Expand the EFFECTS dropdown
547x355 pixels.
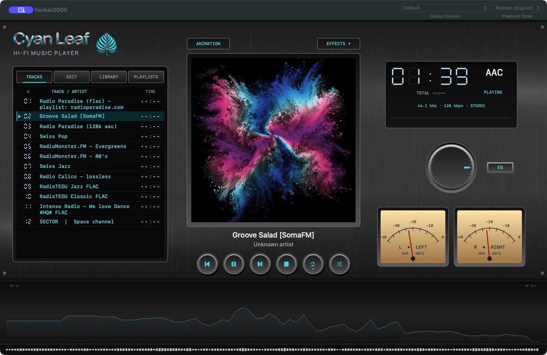pyautogui.click(x=339, y=44)
